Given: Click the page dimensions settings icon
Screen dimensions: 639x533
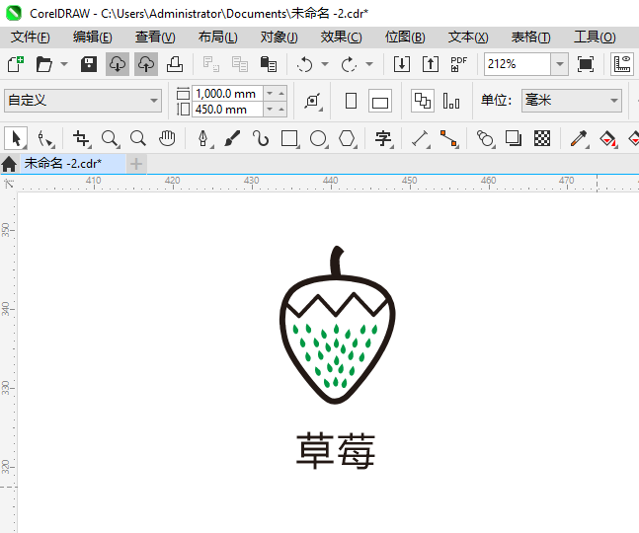Looking at the screenshot, I should [312, 101].
